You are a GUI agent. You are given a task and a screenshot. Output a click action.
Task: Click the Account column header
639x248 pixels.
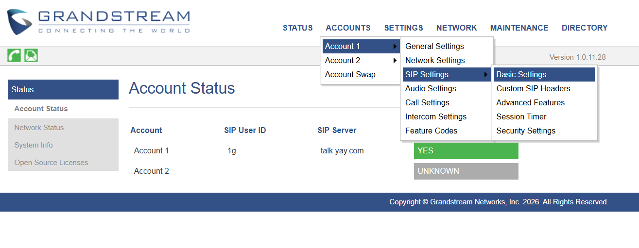146,131
